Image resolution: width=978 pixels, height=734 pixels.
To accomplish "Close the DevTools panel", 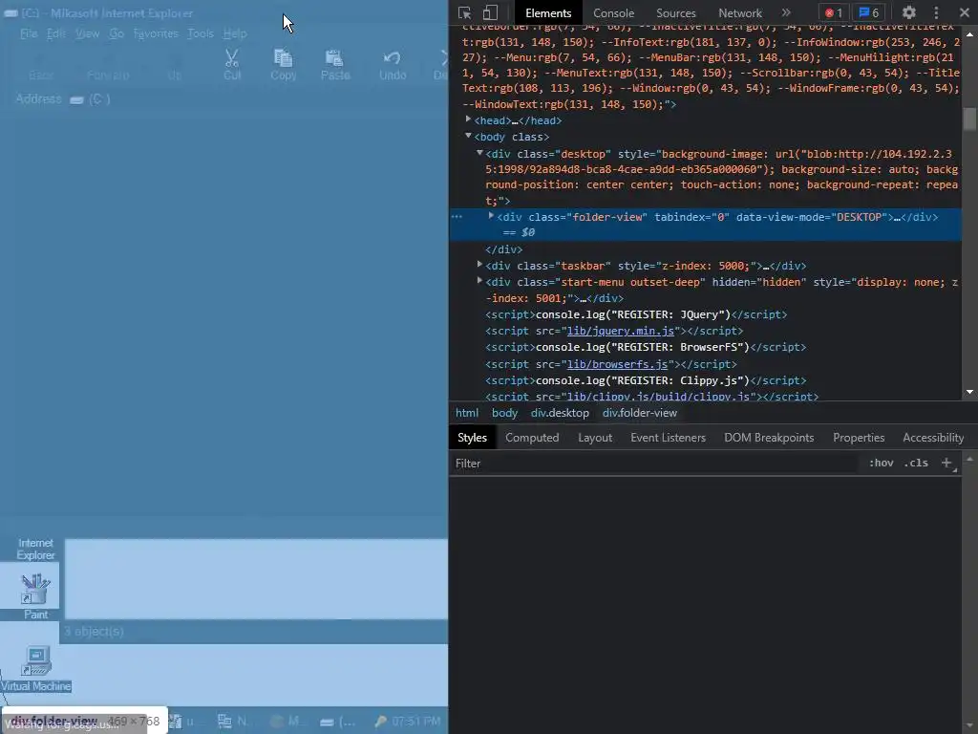I will 964,12.
